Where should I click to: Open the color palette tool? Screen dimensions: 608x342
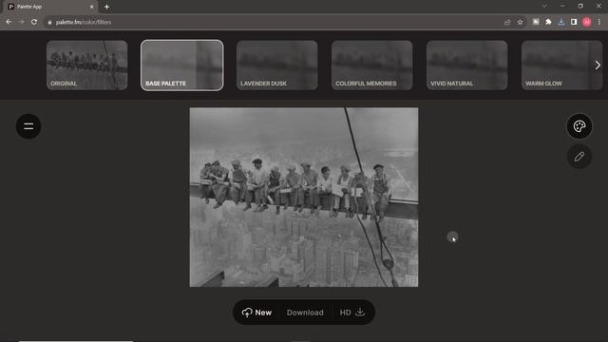[579, 126]
